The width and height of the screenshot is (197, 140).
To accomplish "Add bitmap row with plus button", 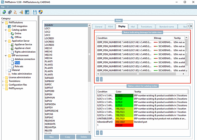I will 98,79.
